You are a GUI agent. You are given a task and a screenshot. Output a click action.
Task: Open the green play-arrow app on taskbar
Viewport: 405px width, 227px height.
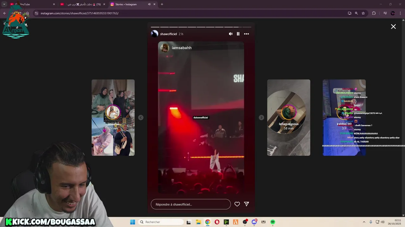pyautogui.click(x=226, y=222)
